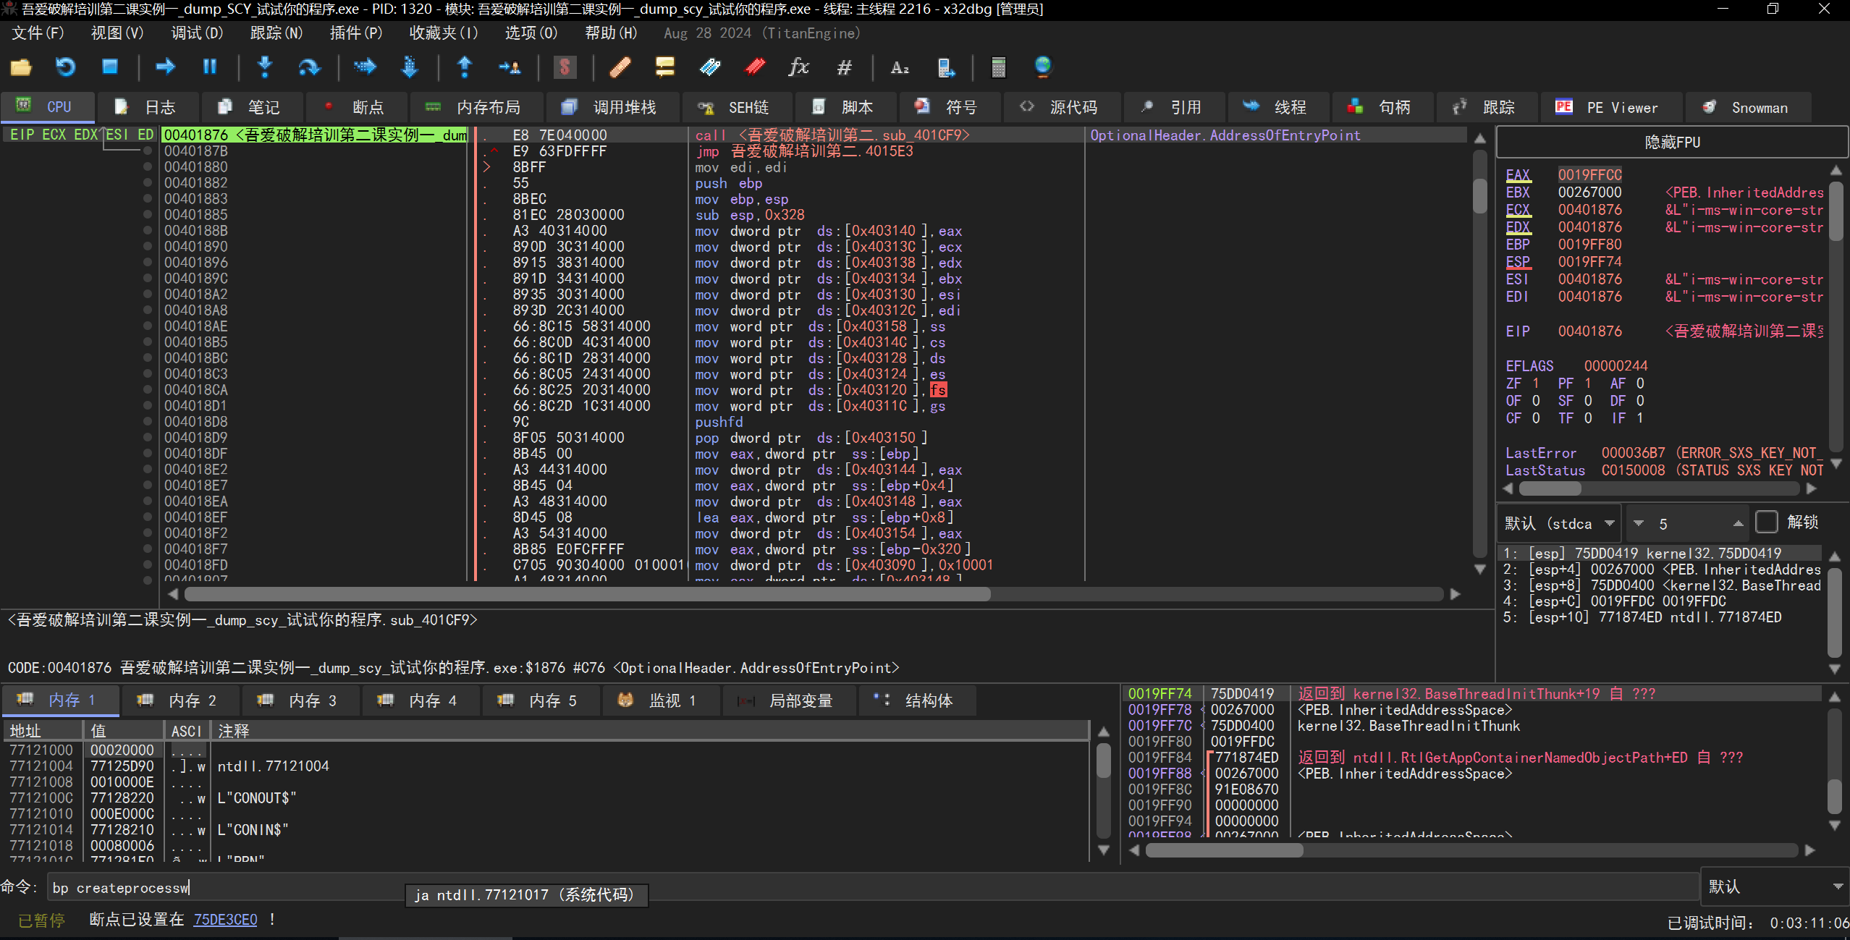1850x940 pixels.
Task: Select dump row at 7712100C
Action: [x=546, y=798]
